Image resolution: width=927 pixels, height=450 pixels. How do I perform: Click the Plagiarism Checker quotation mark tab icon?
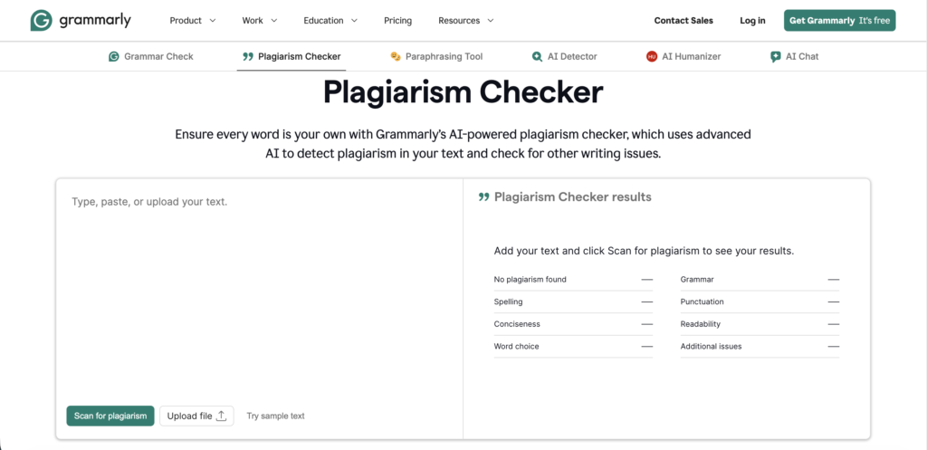pyautogui.click(x=248, y=57)
